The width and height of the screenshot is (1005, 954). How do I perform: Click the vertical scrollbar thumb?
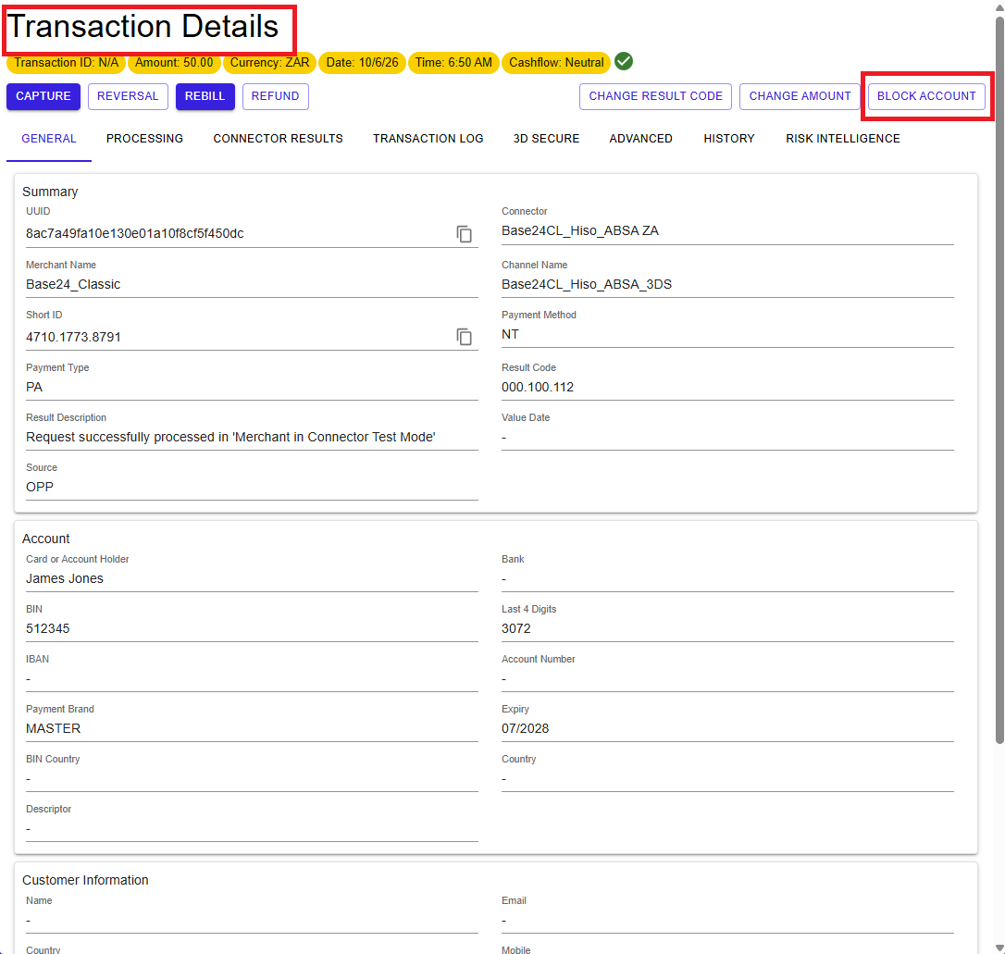pyautogui.click(x=999, y=380)
